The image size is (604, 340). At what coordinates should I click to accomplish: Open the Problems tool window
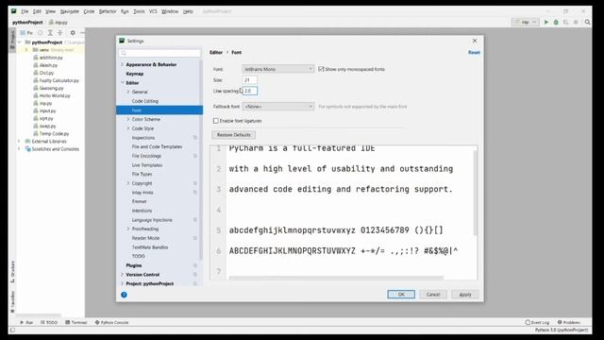(569, 322)
